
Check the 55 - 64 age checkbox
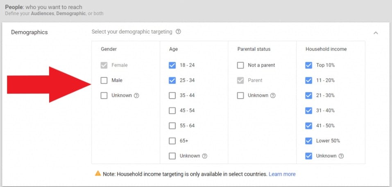172,126
